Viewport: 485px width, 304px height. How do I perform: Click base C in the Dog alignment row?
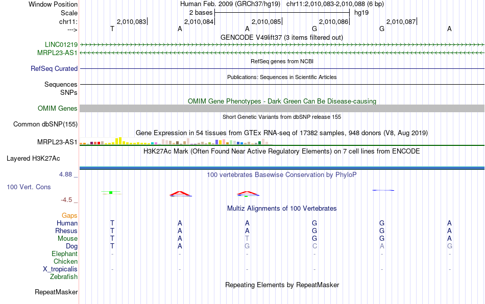point(314,246)
